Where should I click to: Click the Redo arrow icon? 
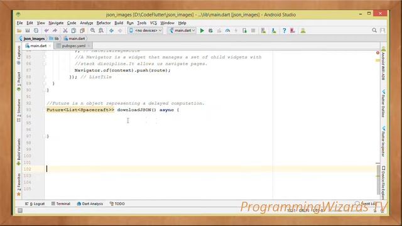[x=55, y=31]
